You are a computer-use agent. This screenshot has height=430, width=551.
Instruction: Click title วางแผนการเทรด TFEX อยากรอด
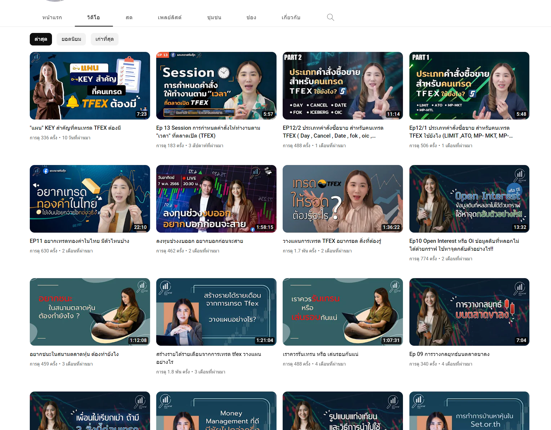coord(332,241)
